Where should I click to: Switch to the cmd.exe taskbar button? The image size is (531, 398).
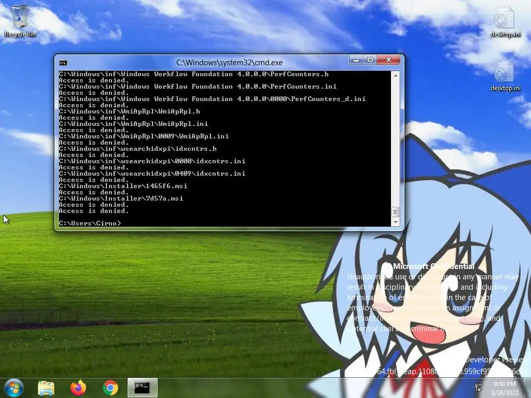point(142,388)
